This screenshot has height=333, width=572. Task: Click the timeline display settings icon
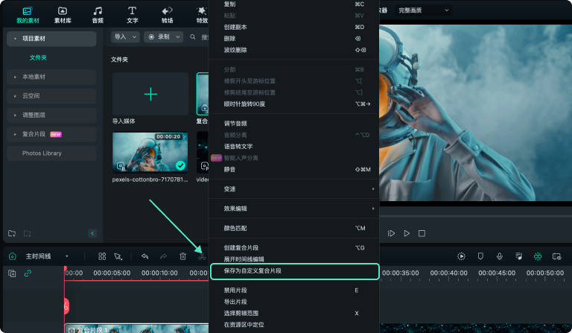point(556,256)
